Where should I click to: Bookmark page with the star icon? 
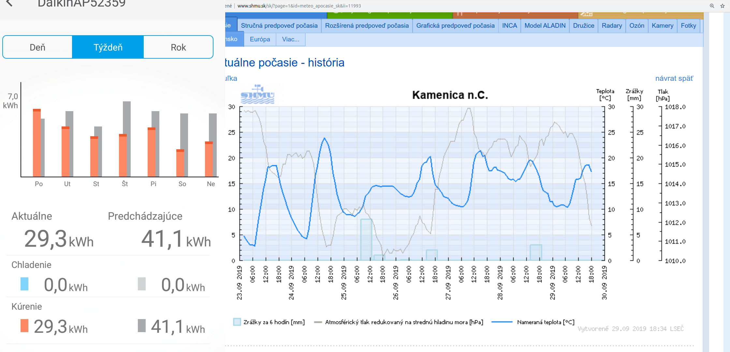(723, 6)
